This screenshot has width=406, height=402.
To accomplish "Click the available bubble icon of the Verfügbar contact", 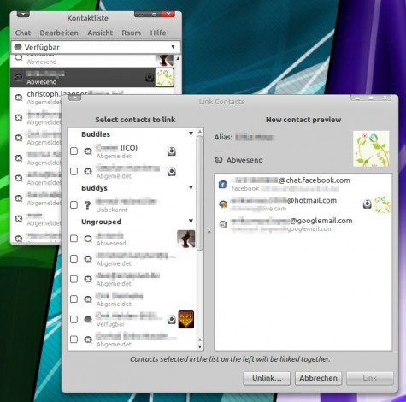I will (x=88, y=320).
